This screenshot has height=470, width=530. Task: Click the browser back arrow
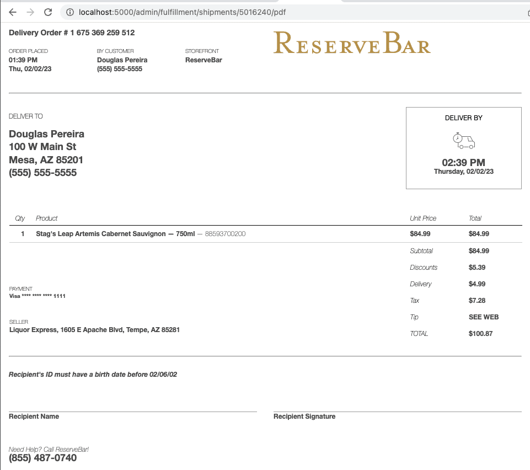pyautogui.click(x=13, y=12)
